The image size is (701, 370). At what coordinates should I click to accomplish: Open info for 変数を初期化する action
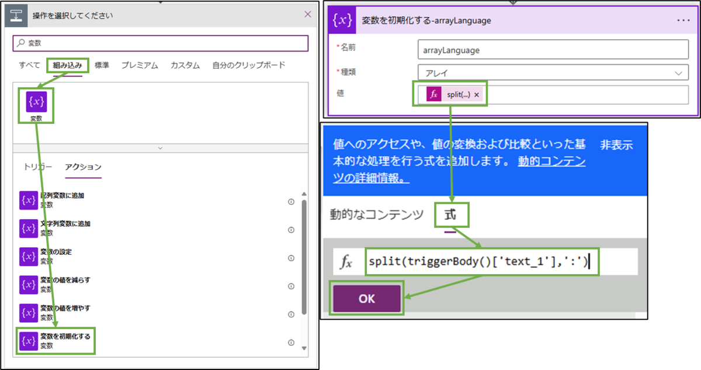[291, 343]
